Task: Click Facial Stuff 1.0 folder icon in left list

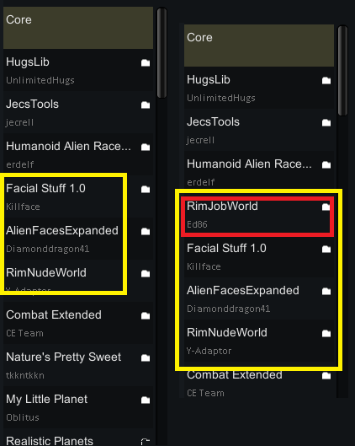Action: click(146, 189)
